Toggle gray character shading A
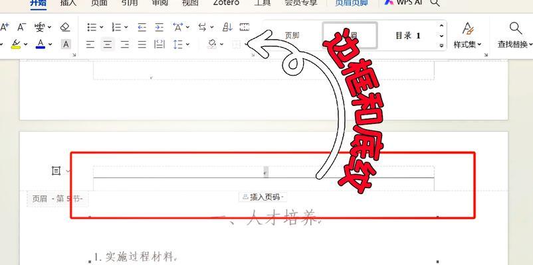Viewport: 533px width, 265px height. 66,44
